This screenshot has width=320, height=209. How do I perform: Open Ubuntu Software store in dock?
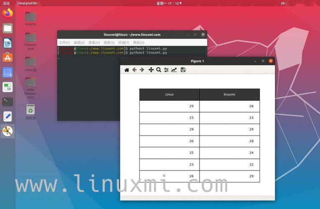click(x=8, y=58)
